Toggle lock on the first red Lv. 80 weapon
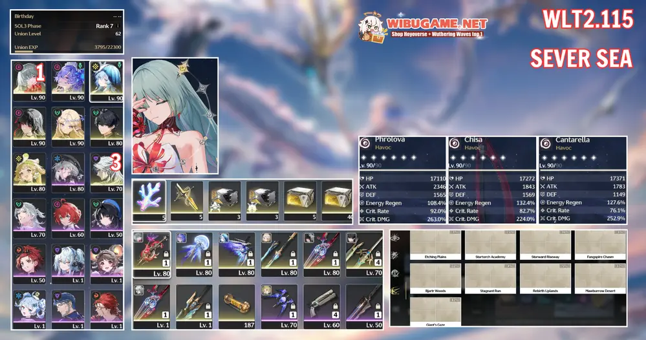 click(166, 255)
